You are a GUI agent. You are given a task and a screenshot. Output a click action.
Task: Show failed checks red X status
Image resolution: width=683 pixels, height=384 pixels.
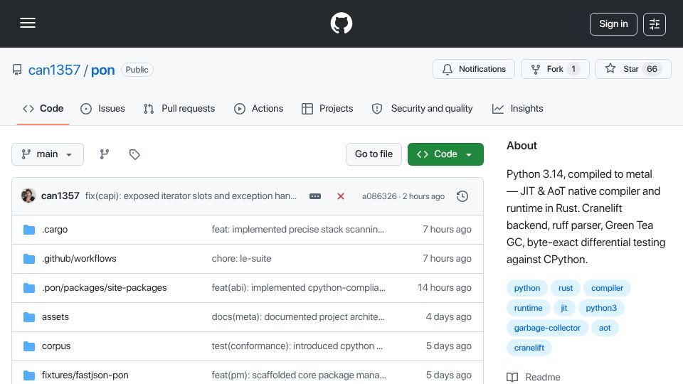pyautogui.click(x=341, y=196)
